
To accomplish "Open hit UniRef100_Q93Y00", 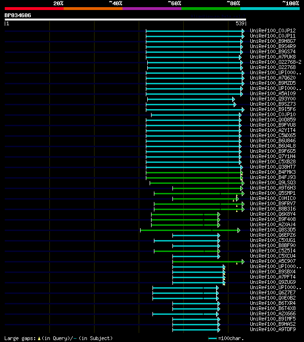I will [273, 99].
